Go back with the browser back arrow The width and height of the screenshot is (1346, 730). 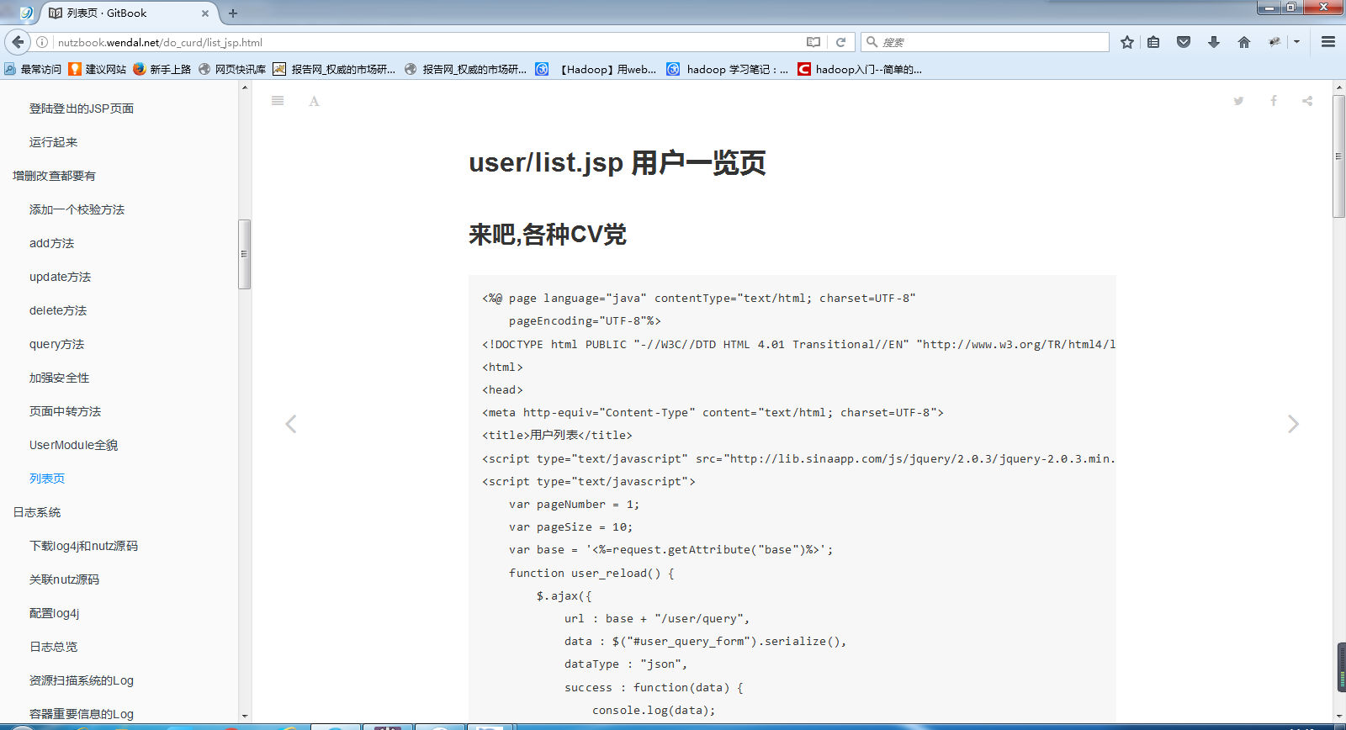point(18,42)
